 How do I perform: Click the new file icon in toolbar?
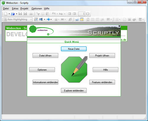coord(6,14)
